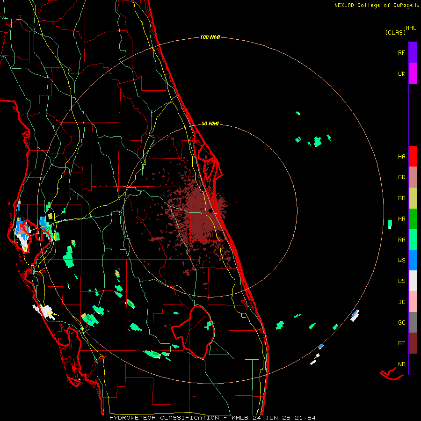The image size is (421, 421).
Task: Click the GC legend label
Action: [x=401, y=323]
